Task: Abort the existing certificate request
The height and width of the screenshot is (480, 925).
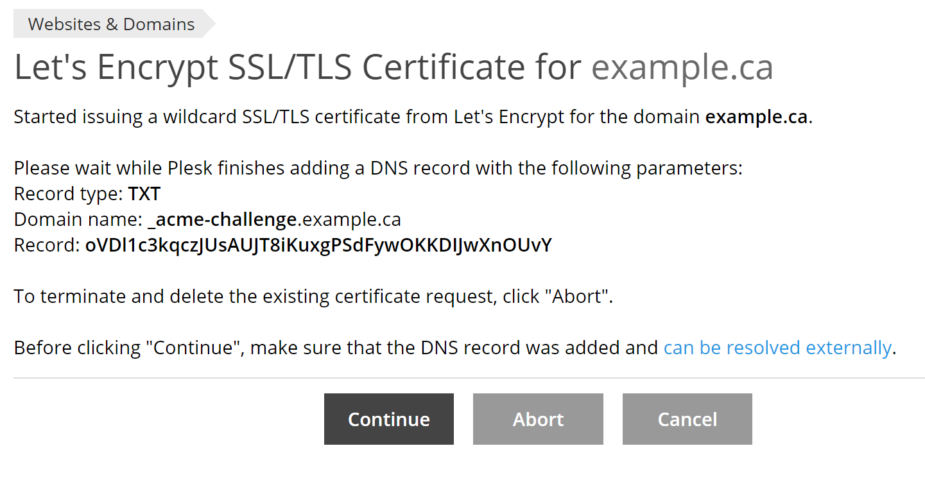Action: [x=538, y=419]
